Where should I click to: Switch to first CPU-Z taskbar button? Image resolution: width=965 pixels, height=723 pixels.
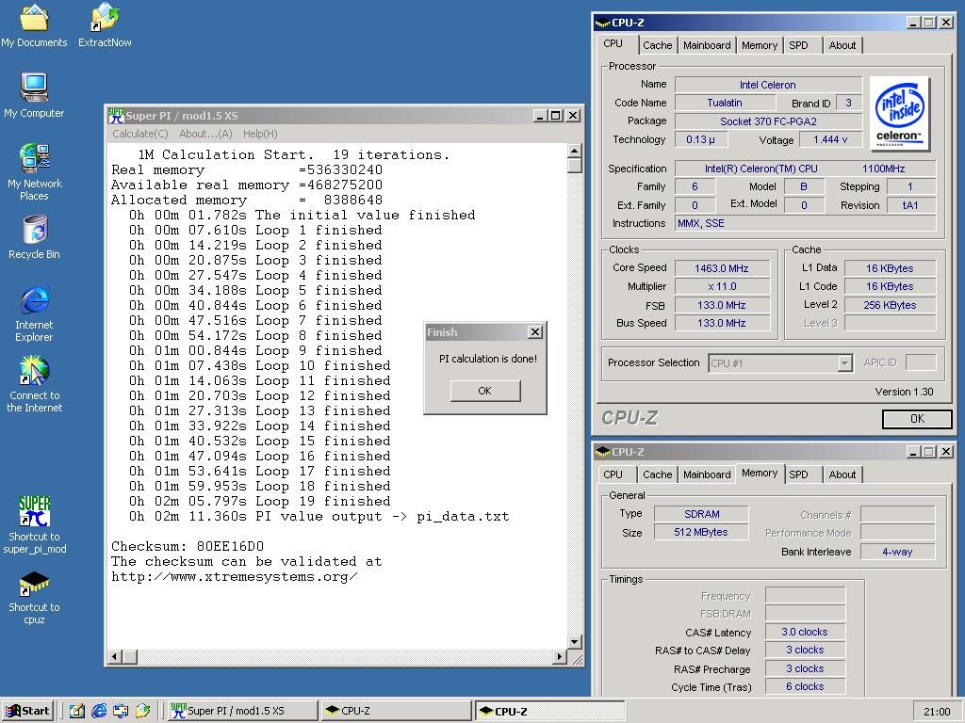[397, 711]
